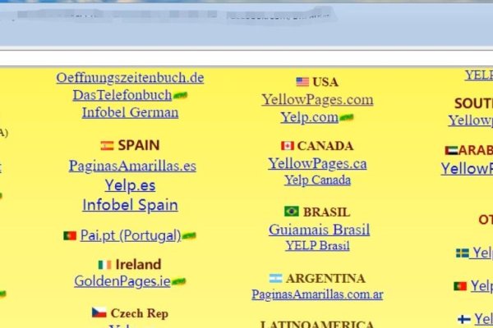
Task: Open Oeffnungszeitenbuch.de link
Action: (x=130, y=78)
